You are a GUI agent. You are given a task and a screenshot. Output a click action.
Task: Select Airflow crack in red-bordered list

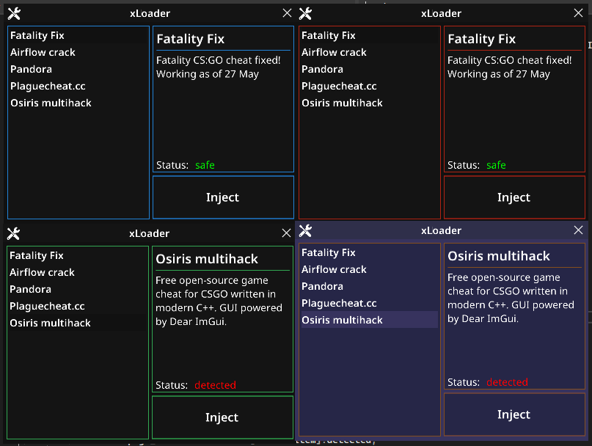click(369, 53)
